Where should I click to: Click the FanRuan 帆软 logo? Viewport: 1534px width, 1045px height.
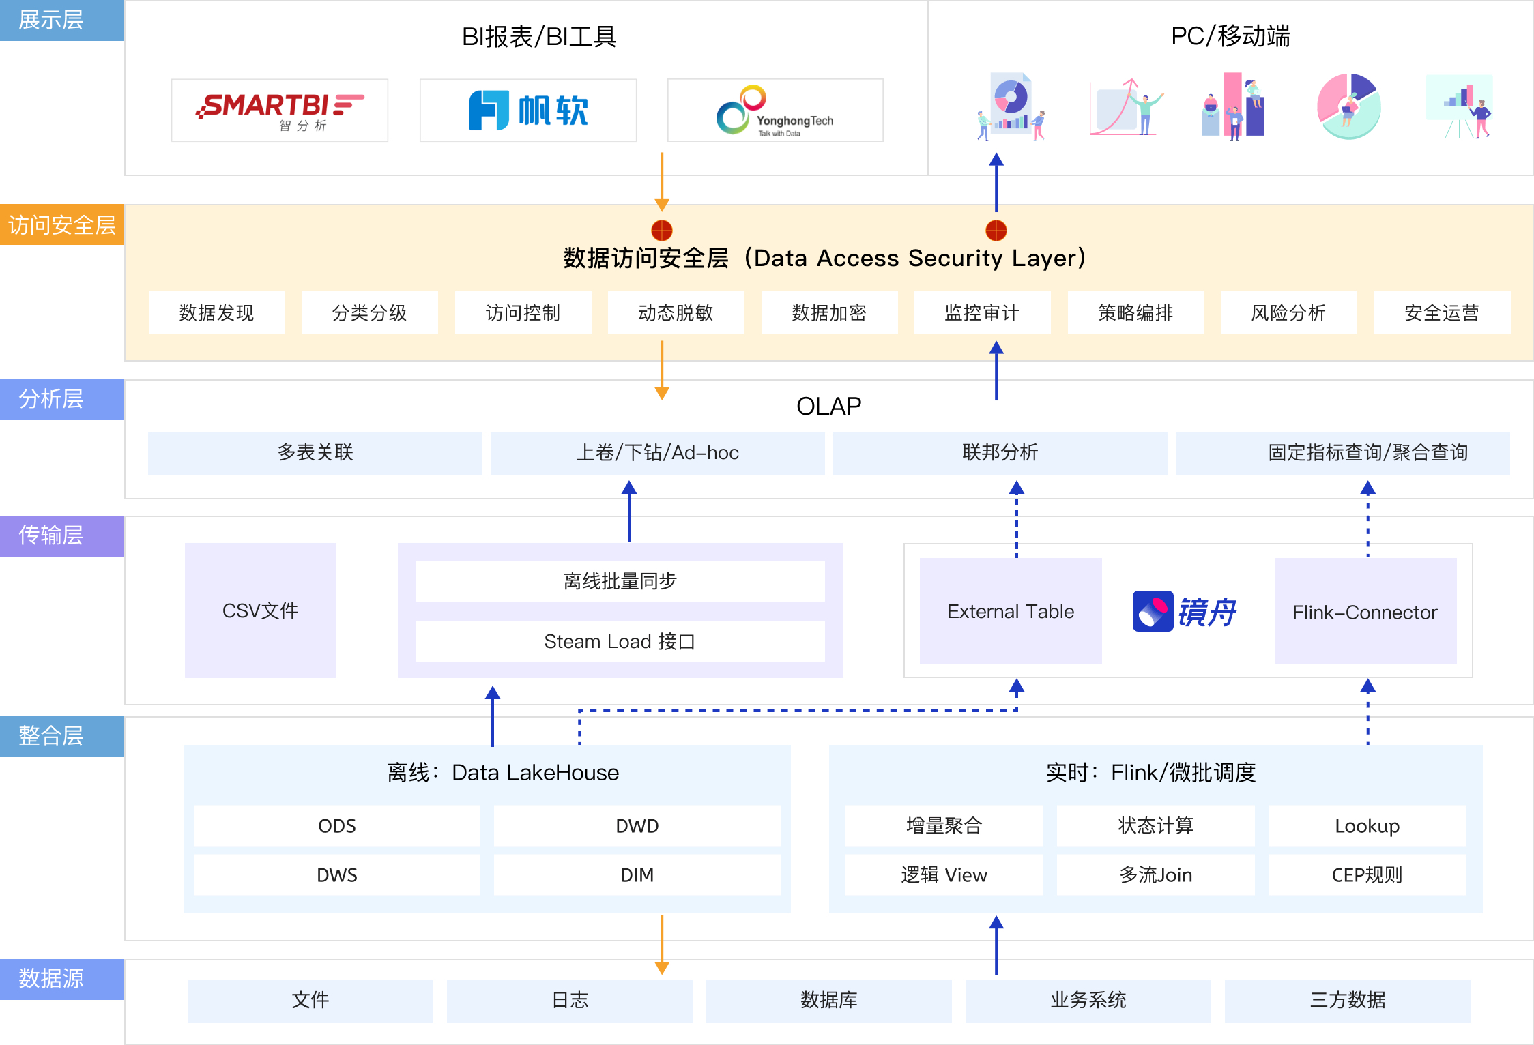[x=528, y=110]
